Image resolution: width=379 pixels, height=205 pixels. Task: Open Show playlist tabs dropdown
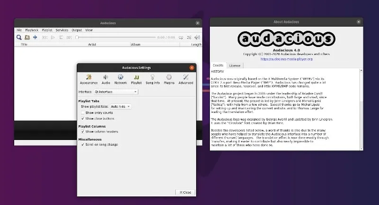tap(121, 107)
